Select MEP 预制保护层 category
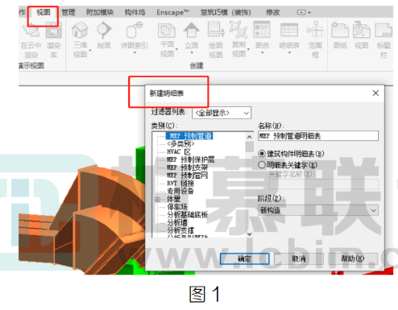 [x=190, y=159]
